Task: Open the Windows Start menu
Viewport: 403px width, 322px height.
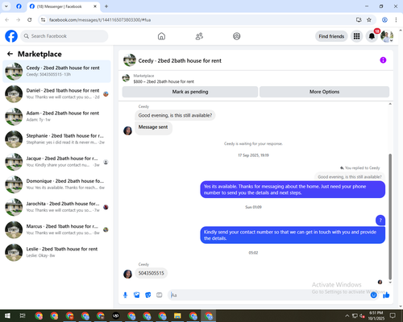Action: [x=7, y=316]
